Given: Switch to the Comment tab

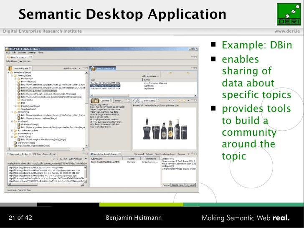Looking at the screenshot, I should tap(102, 101).
